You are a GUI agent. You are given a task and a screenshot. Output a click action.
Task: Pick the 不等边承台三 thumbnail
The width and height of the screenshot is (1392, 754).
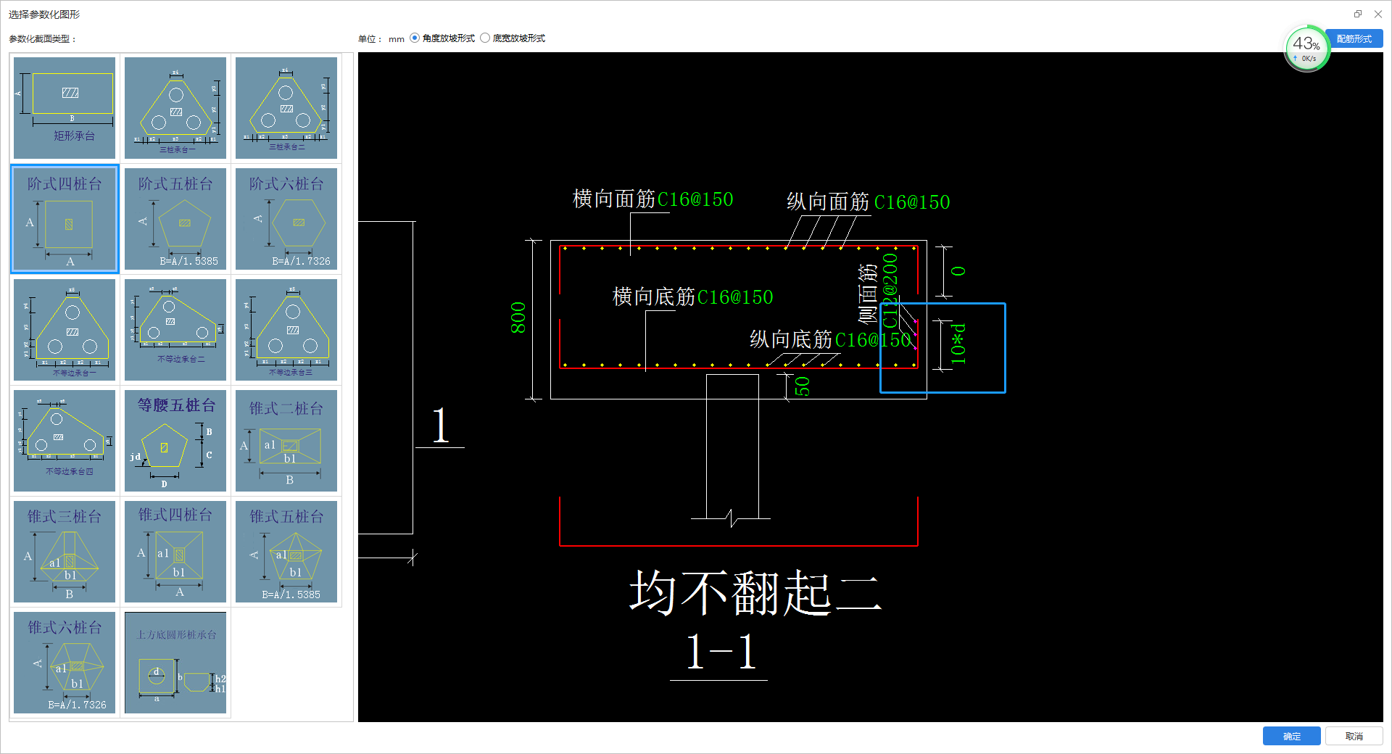coord(286,330)
